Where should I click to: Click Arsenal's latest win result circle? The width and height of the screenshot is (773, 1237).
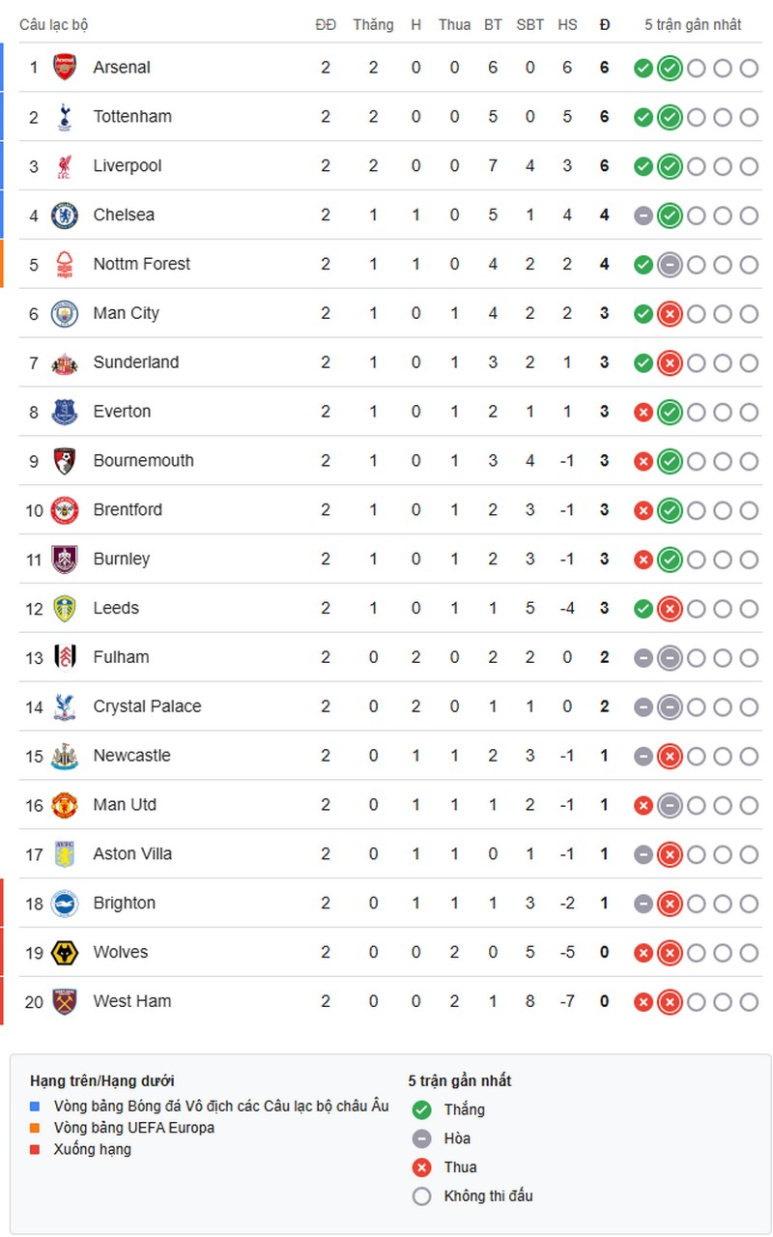tap(670, 69)
